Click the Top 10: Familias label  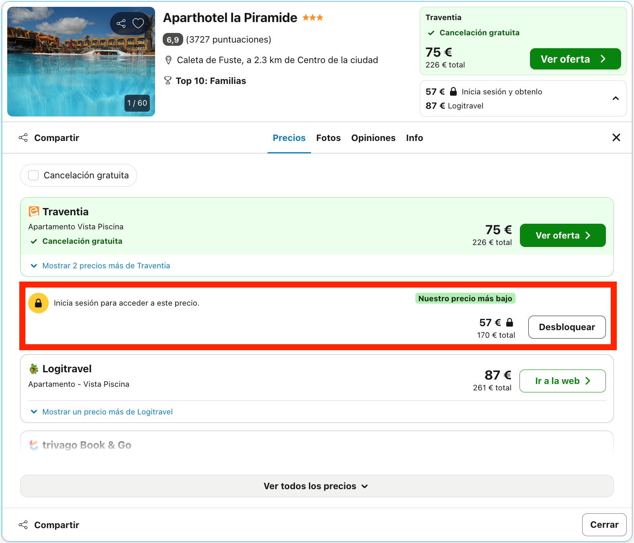coord(211,81)
